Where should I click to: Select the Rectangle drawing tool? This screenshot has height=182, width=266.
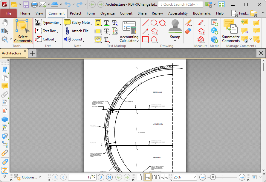point(145,39)
